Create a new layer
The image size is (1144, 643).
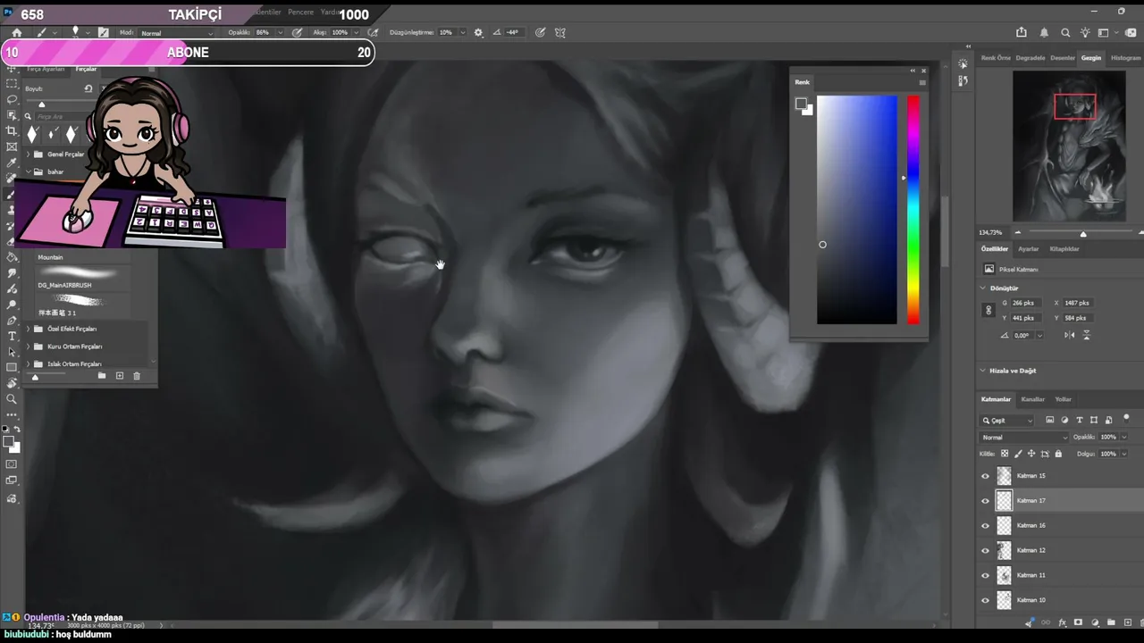[1126, 622]
